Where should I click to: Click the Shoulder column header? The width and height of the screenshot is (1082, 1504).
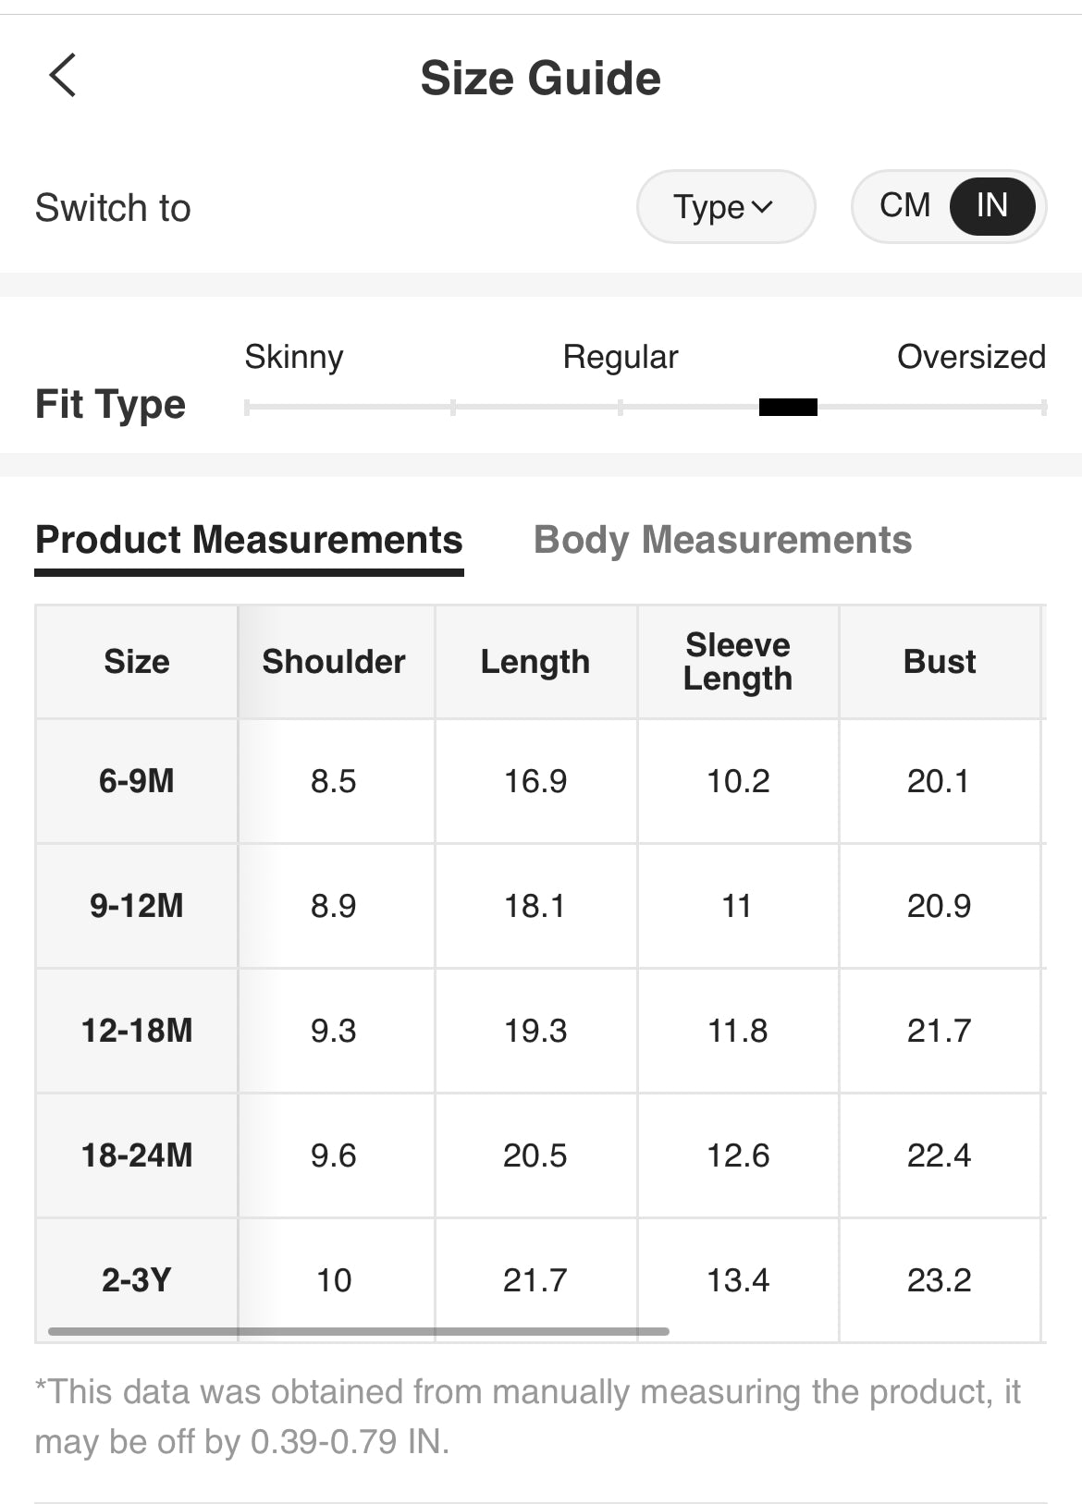click(x=334, y=662)
